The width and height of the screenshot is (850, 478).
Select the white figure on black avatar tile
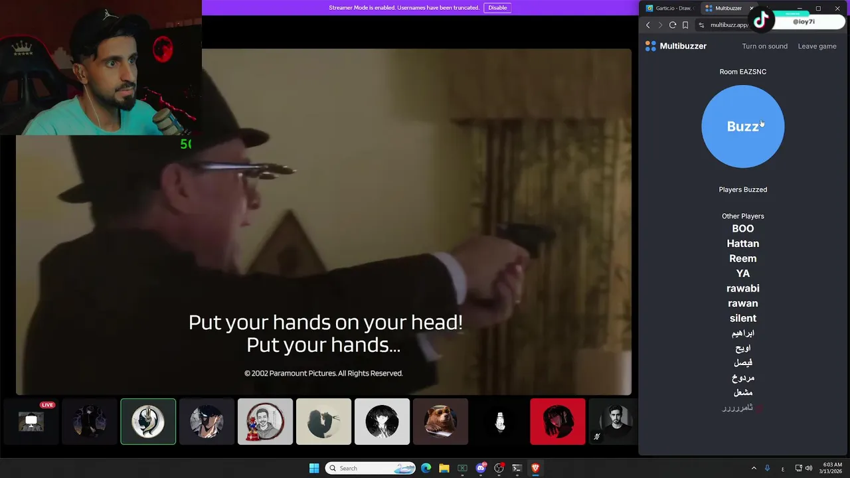[x=499, y=421]
